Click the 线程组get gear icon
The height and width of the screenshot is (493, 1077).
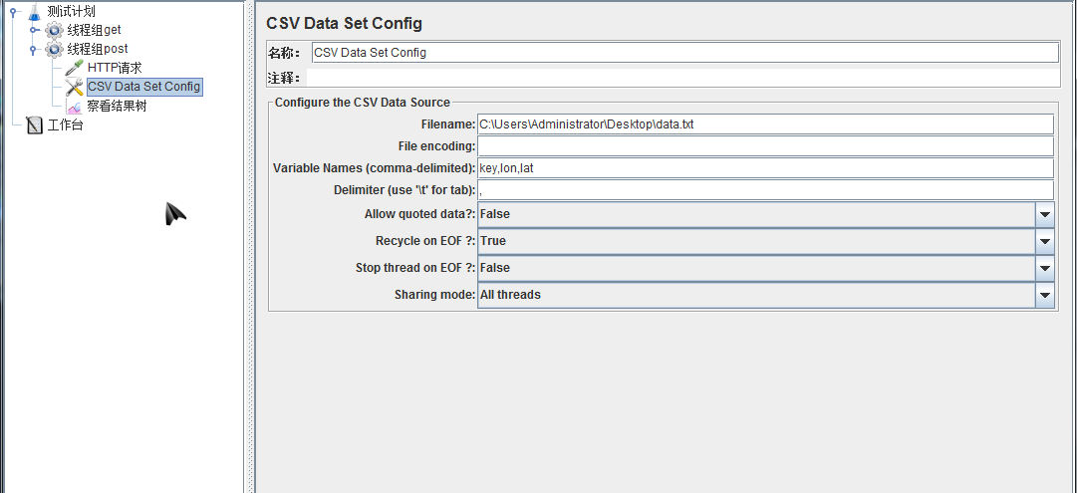click(x=54, y=30)
